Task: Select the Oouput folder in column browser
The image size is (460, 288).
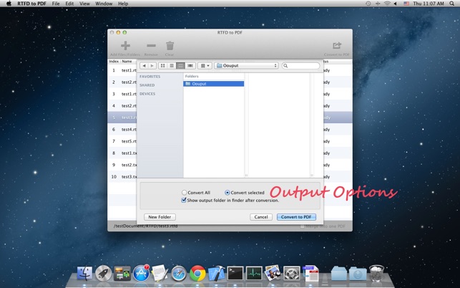Action: tap(214, 84)
